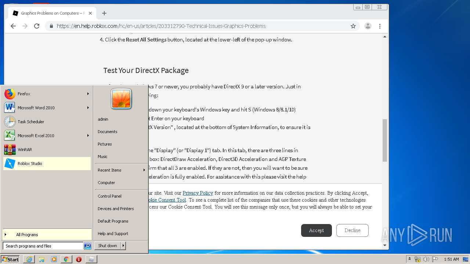Open Opera from the taskbar
This screenshot has height=264, width=470.
click(79, 259)
